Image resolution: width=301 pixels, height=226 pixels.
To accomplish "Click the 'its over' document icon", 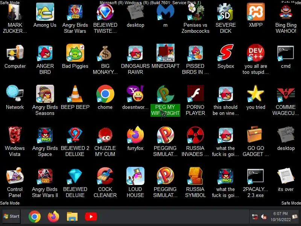I will [x=286, y=176].
